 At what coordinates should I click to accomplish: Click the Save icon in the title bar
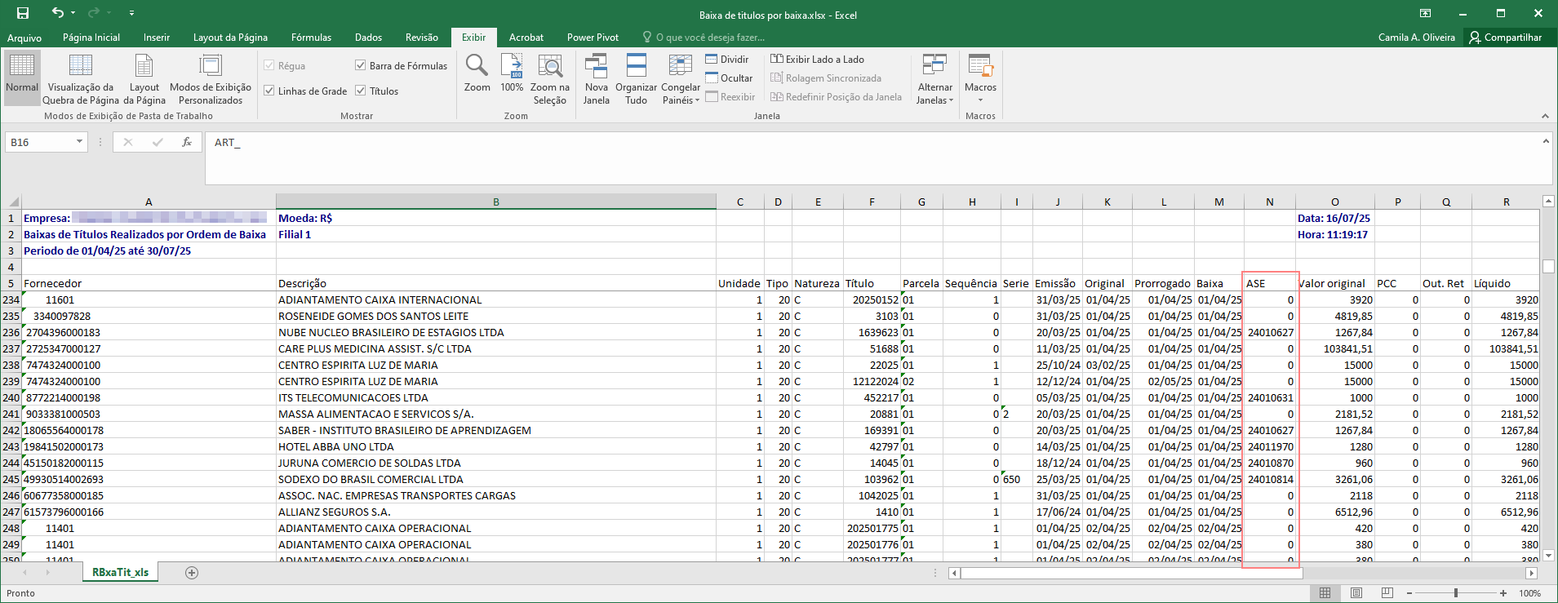[x=23, y=13]
